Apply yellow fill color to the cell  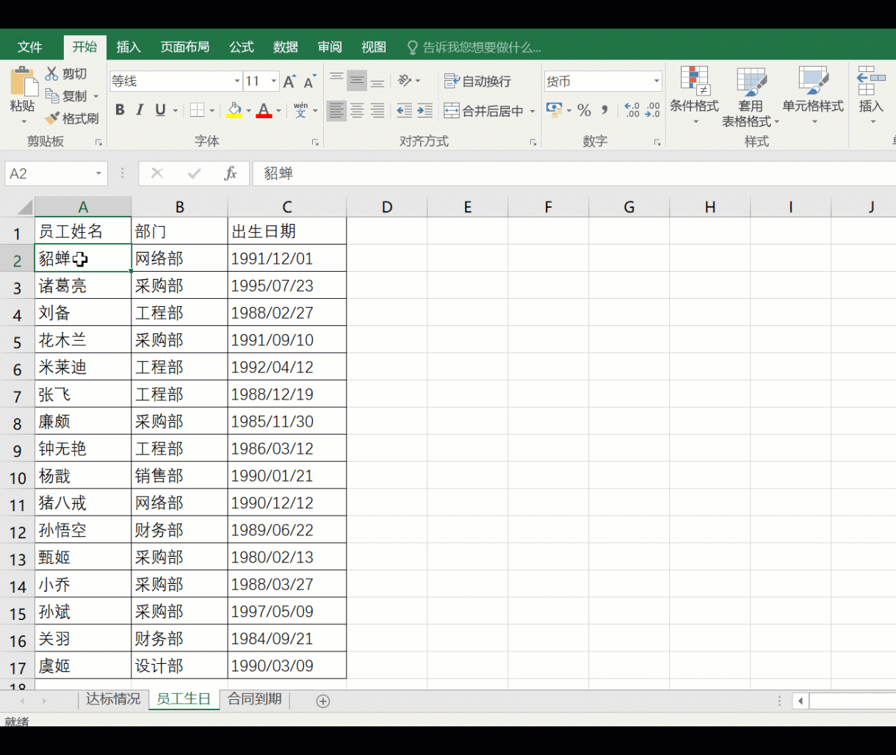click(x=234, y=110)
